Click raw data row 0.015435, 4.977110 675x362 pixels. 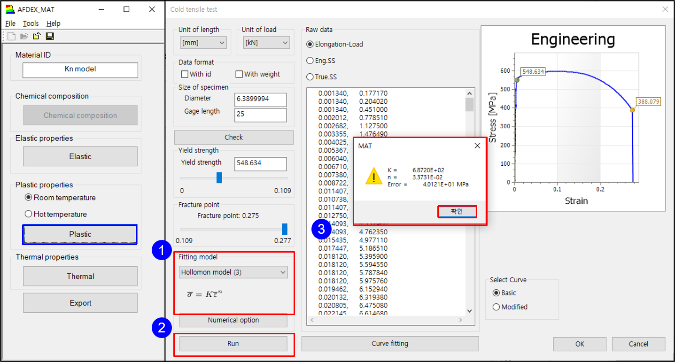[x=353, y=240]
